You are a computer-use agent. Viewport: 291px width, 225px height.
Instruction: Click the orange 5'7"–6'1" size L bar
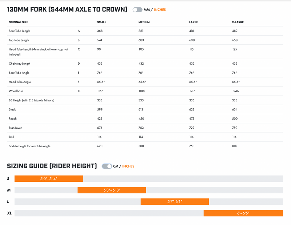coord(175,201)
